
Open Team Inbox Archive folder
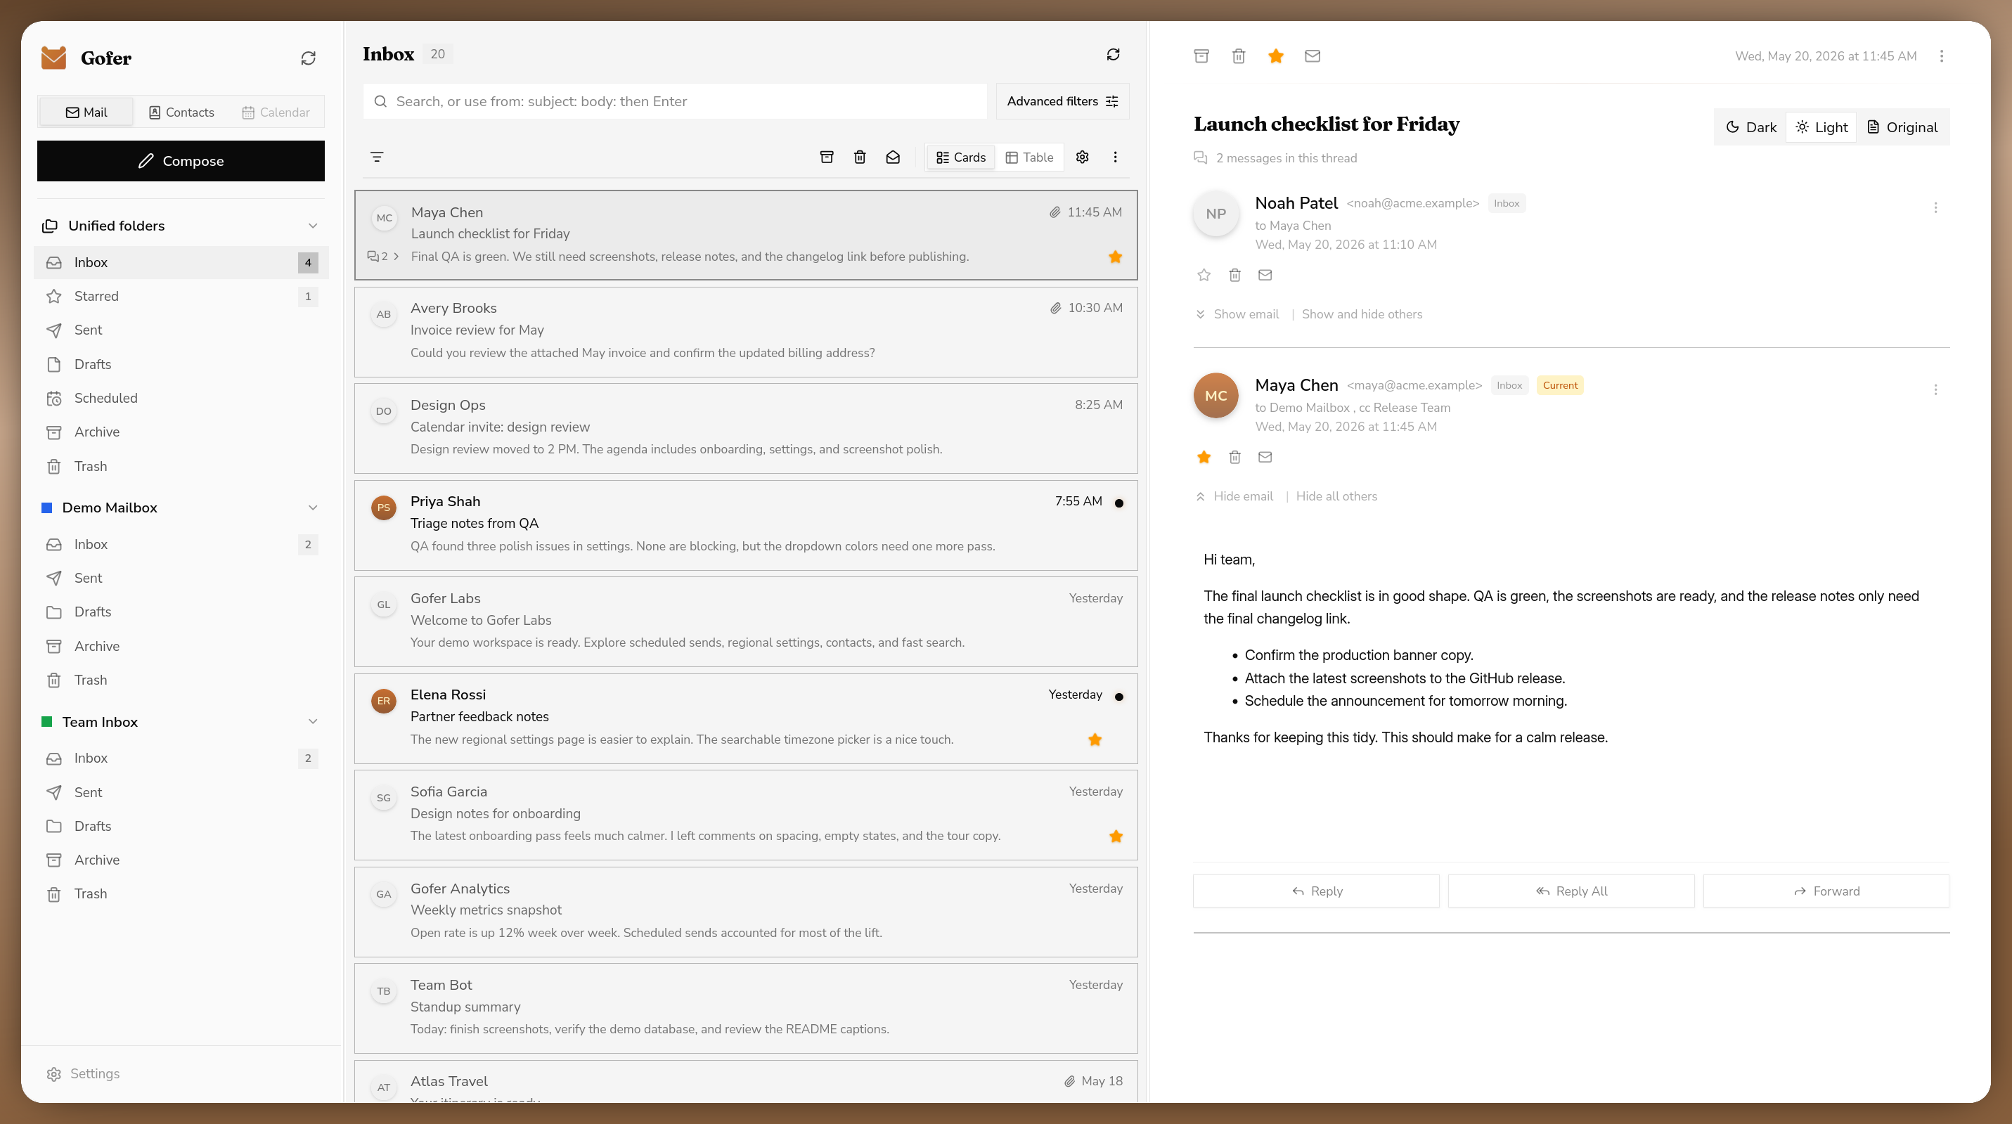(x=181, y=860)
